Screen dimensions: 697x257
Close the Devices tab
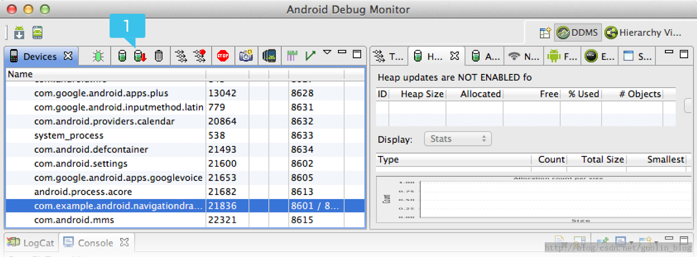coord(68,56)
